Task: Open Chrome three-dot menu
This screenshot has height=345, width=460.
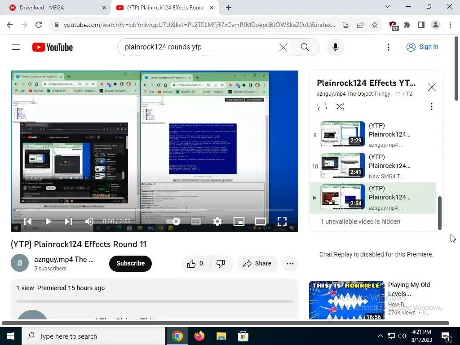Action: 450,25
